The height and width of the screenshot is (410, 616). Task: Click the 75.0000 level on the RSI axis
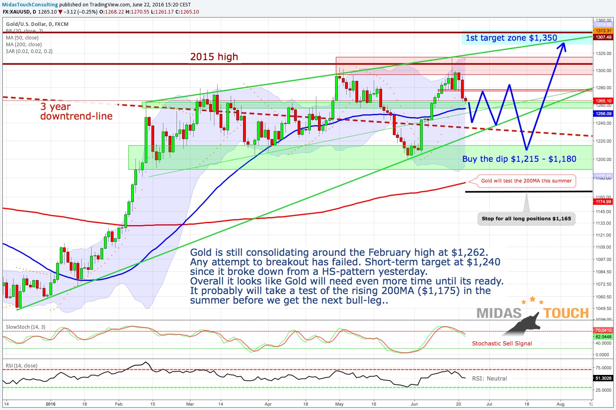tap(603, 368)
